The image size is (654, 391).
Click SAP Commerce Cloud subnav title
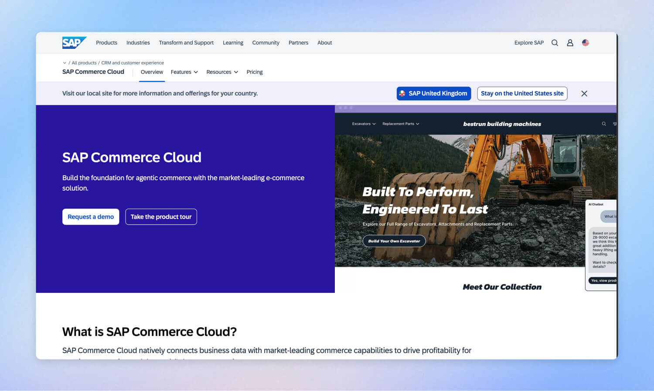click(x=93, y=72)
